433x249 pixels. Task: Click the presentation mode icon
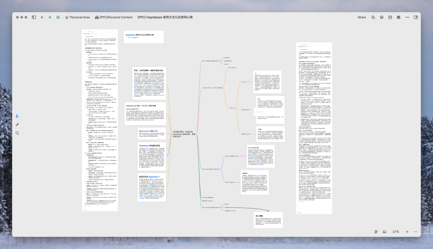pyautogui.click(x=384, y=232)
